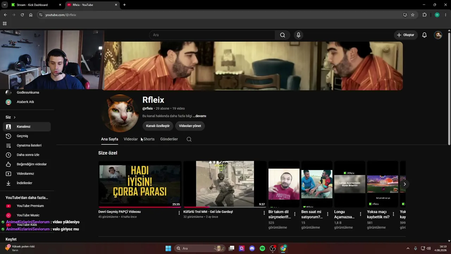This screenshot has height=254, width=451.
Task: Open Discord from the taskbar
Action: (x=252, y=248)
